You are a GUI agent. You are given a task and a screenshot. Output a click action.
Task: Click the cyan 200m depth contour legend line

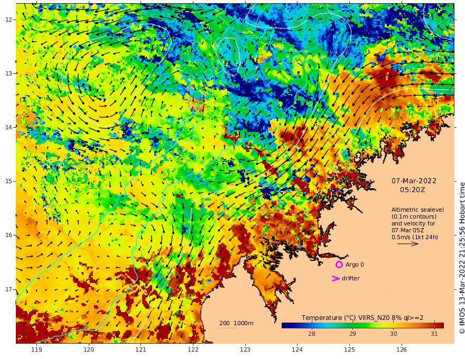point(228,328)
